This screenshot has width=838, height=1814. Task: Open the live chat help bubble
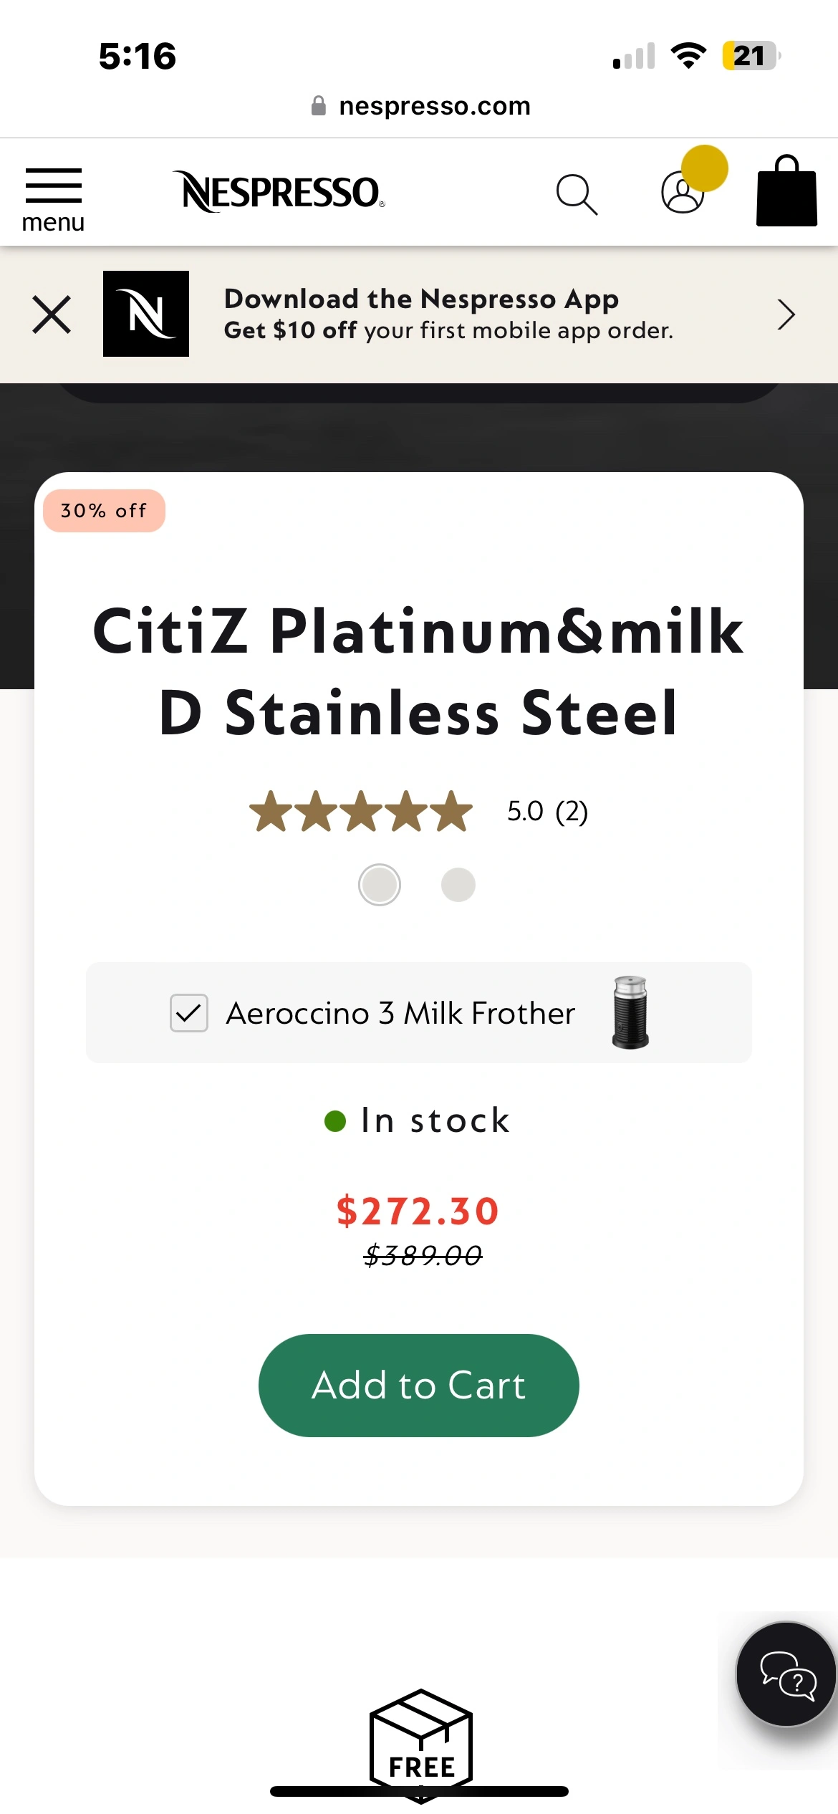click(x=786, y=1674)
